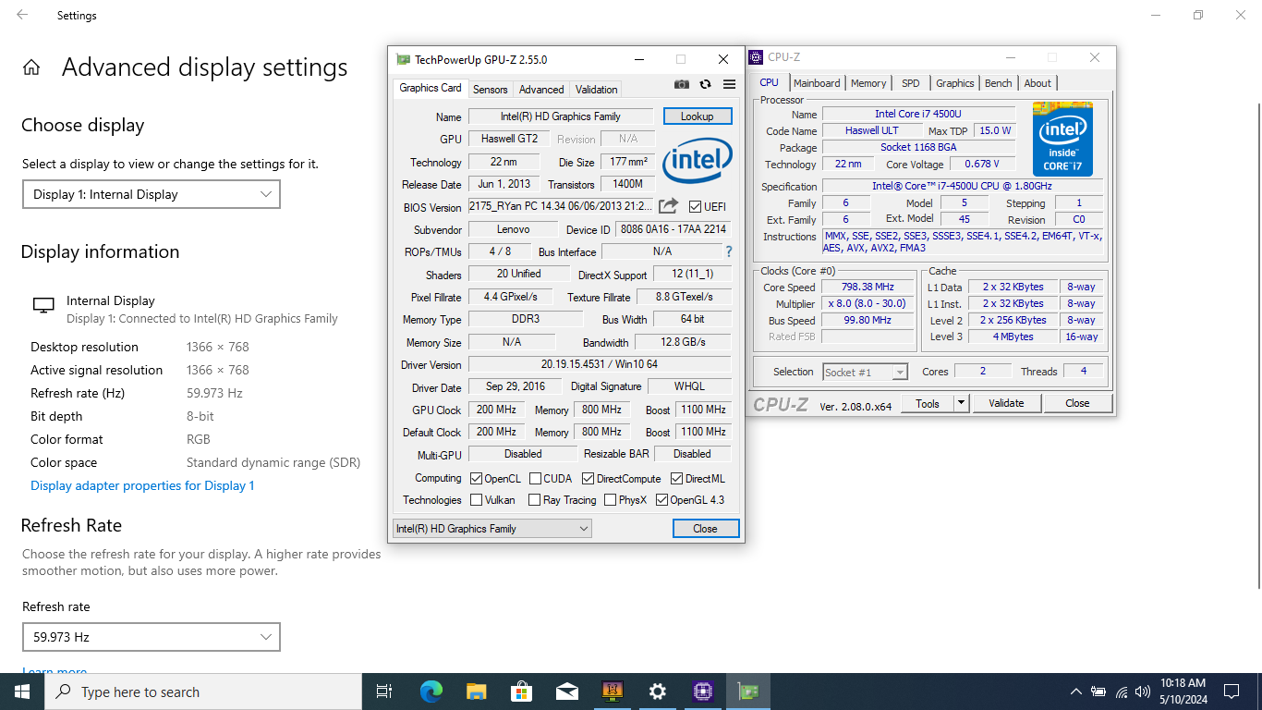The height and width of the screenshot is (710, 1262).
Task: Toggle the CUDA checkbox
Action: click(534, 479)
